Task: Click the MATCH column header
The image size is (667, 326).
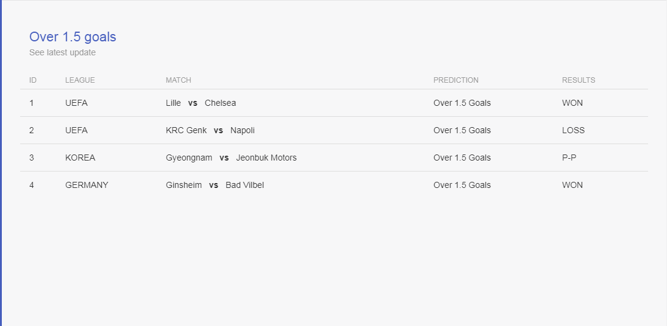Action: (x=178, y=80)
